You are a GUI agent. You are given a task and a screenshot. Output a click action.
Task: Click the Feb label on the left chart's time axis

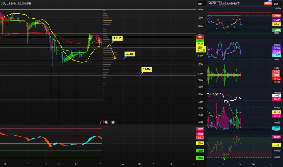point(45,164)
